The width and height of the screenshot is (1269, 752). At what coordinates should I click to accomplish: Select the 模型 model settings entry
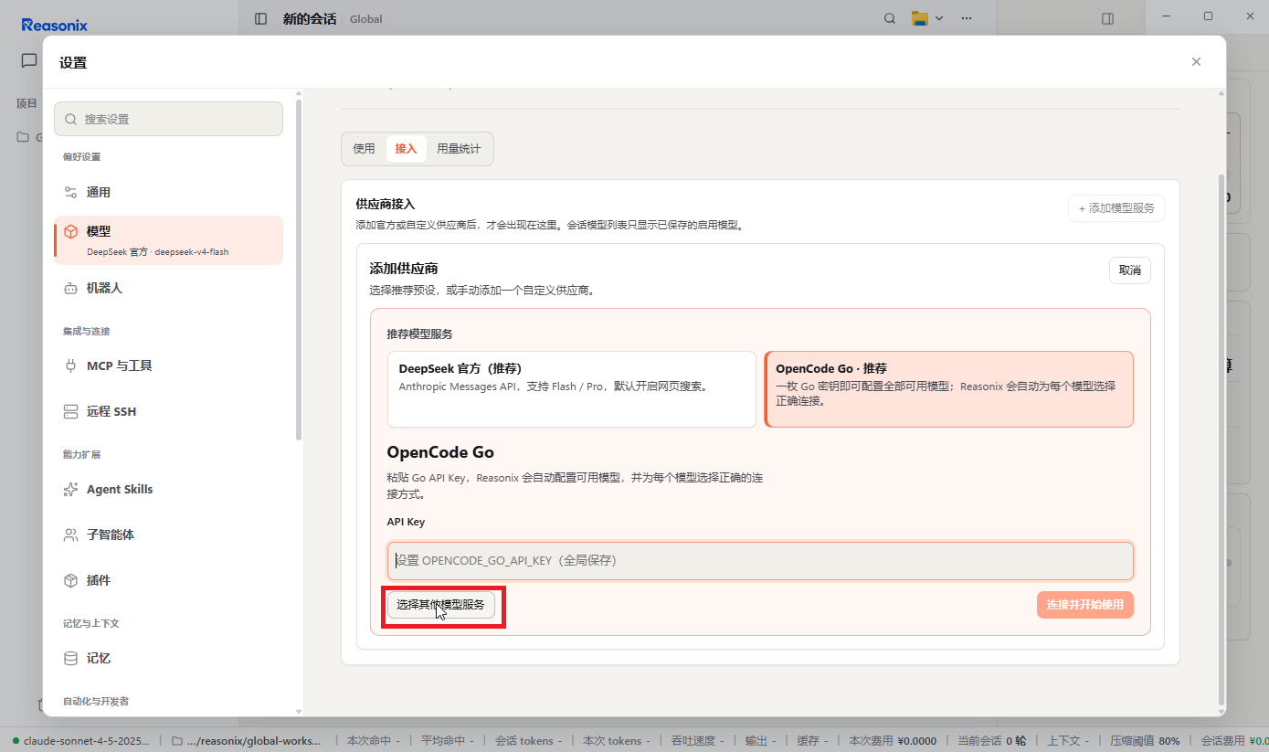pos(168,240)
